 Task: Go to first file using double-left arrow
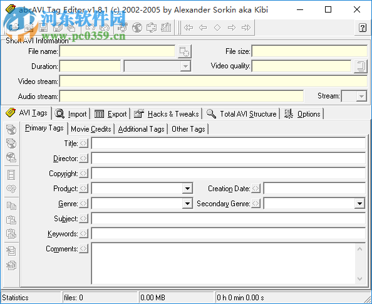(189, 28)
